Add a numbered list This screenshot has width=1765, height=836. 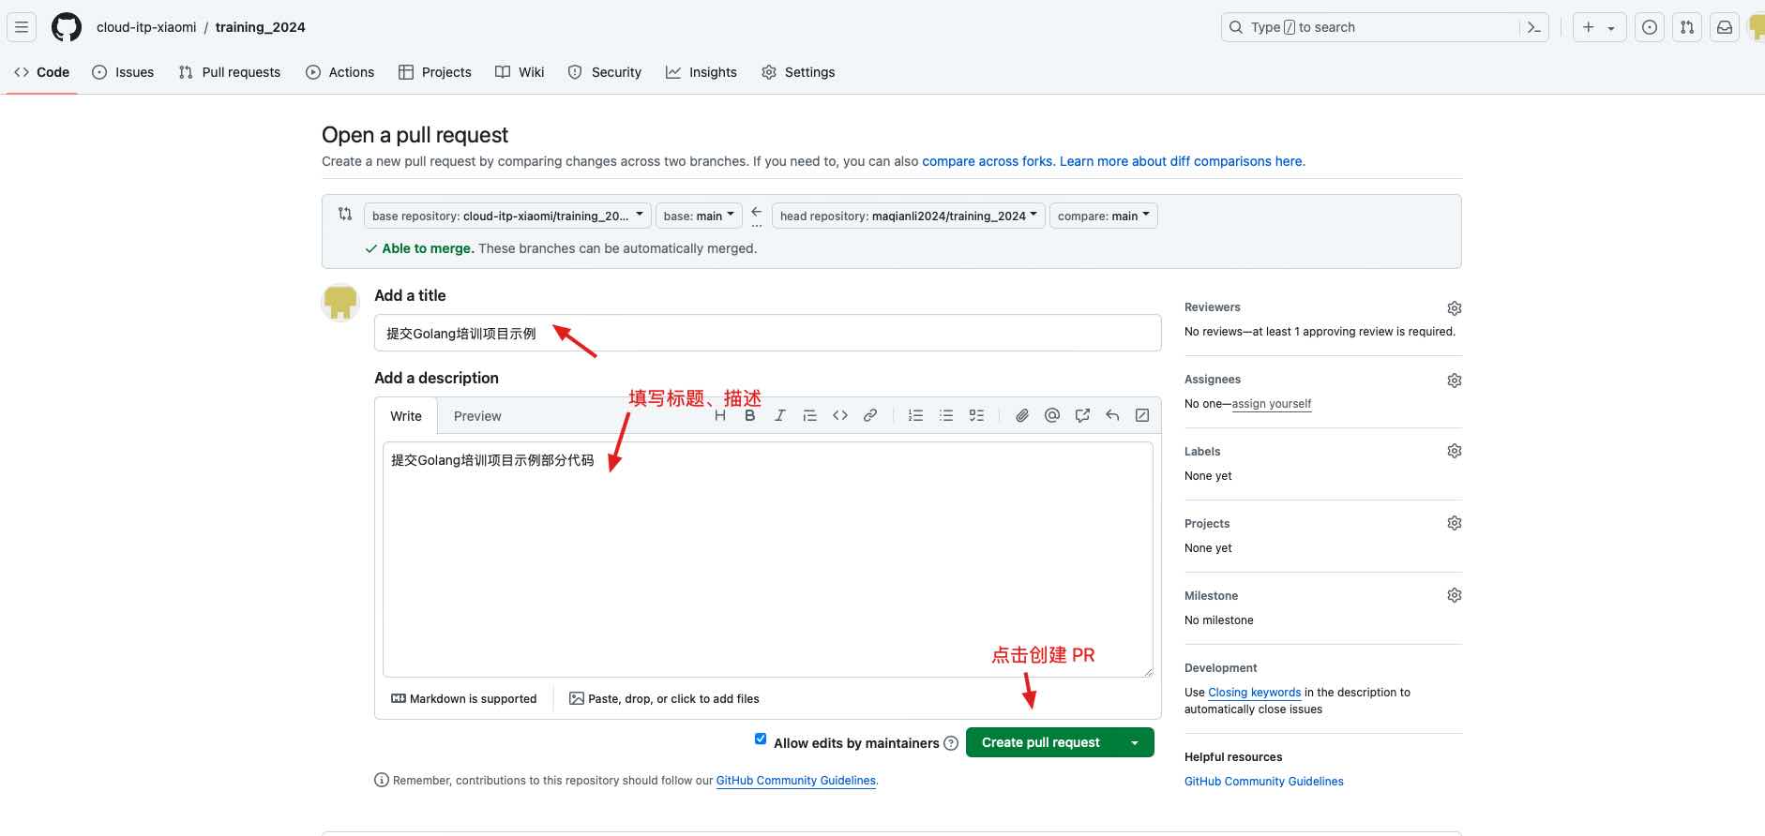pyautogui.click(x=916, y=415)
